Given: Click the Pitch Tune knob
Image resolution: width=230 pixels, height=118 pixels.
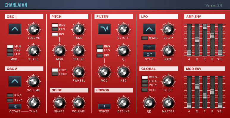Looking at the screenshot, I should click(x=78, y=29).
